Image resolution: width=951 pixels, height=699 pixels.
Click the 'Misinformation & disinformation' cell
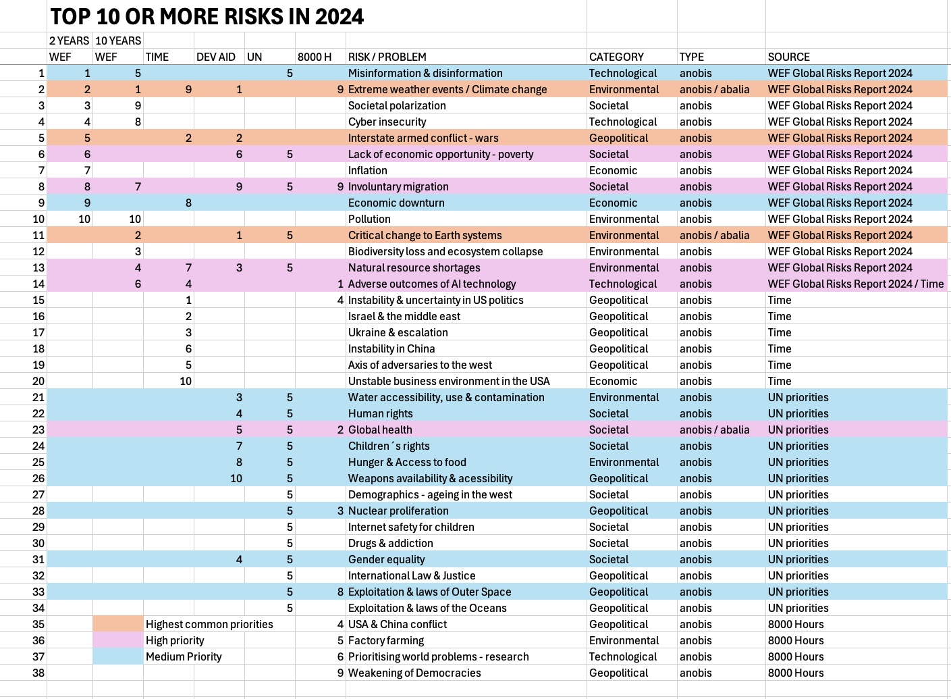tap(425, 73)
